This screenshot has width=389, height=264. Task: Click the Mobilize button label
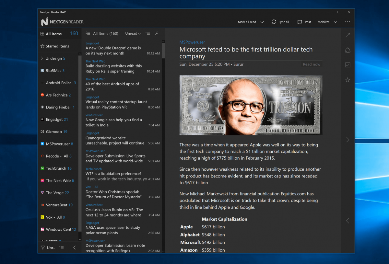(324, 22)
